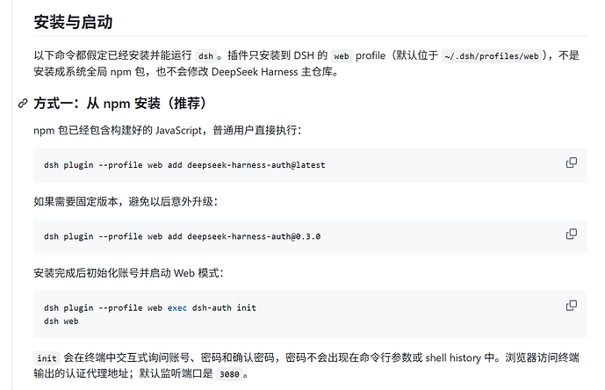Click the words 'DeepSeek Harness 主仓库'
605x390 pixels.
[x=271, y=72]
